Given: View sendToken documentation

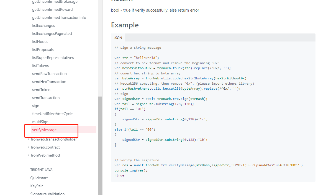Looking at the screenshot, I should click(41, 90).
